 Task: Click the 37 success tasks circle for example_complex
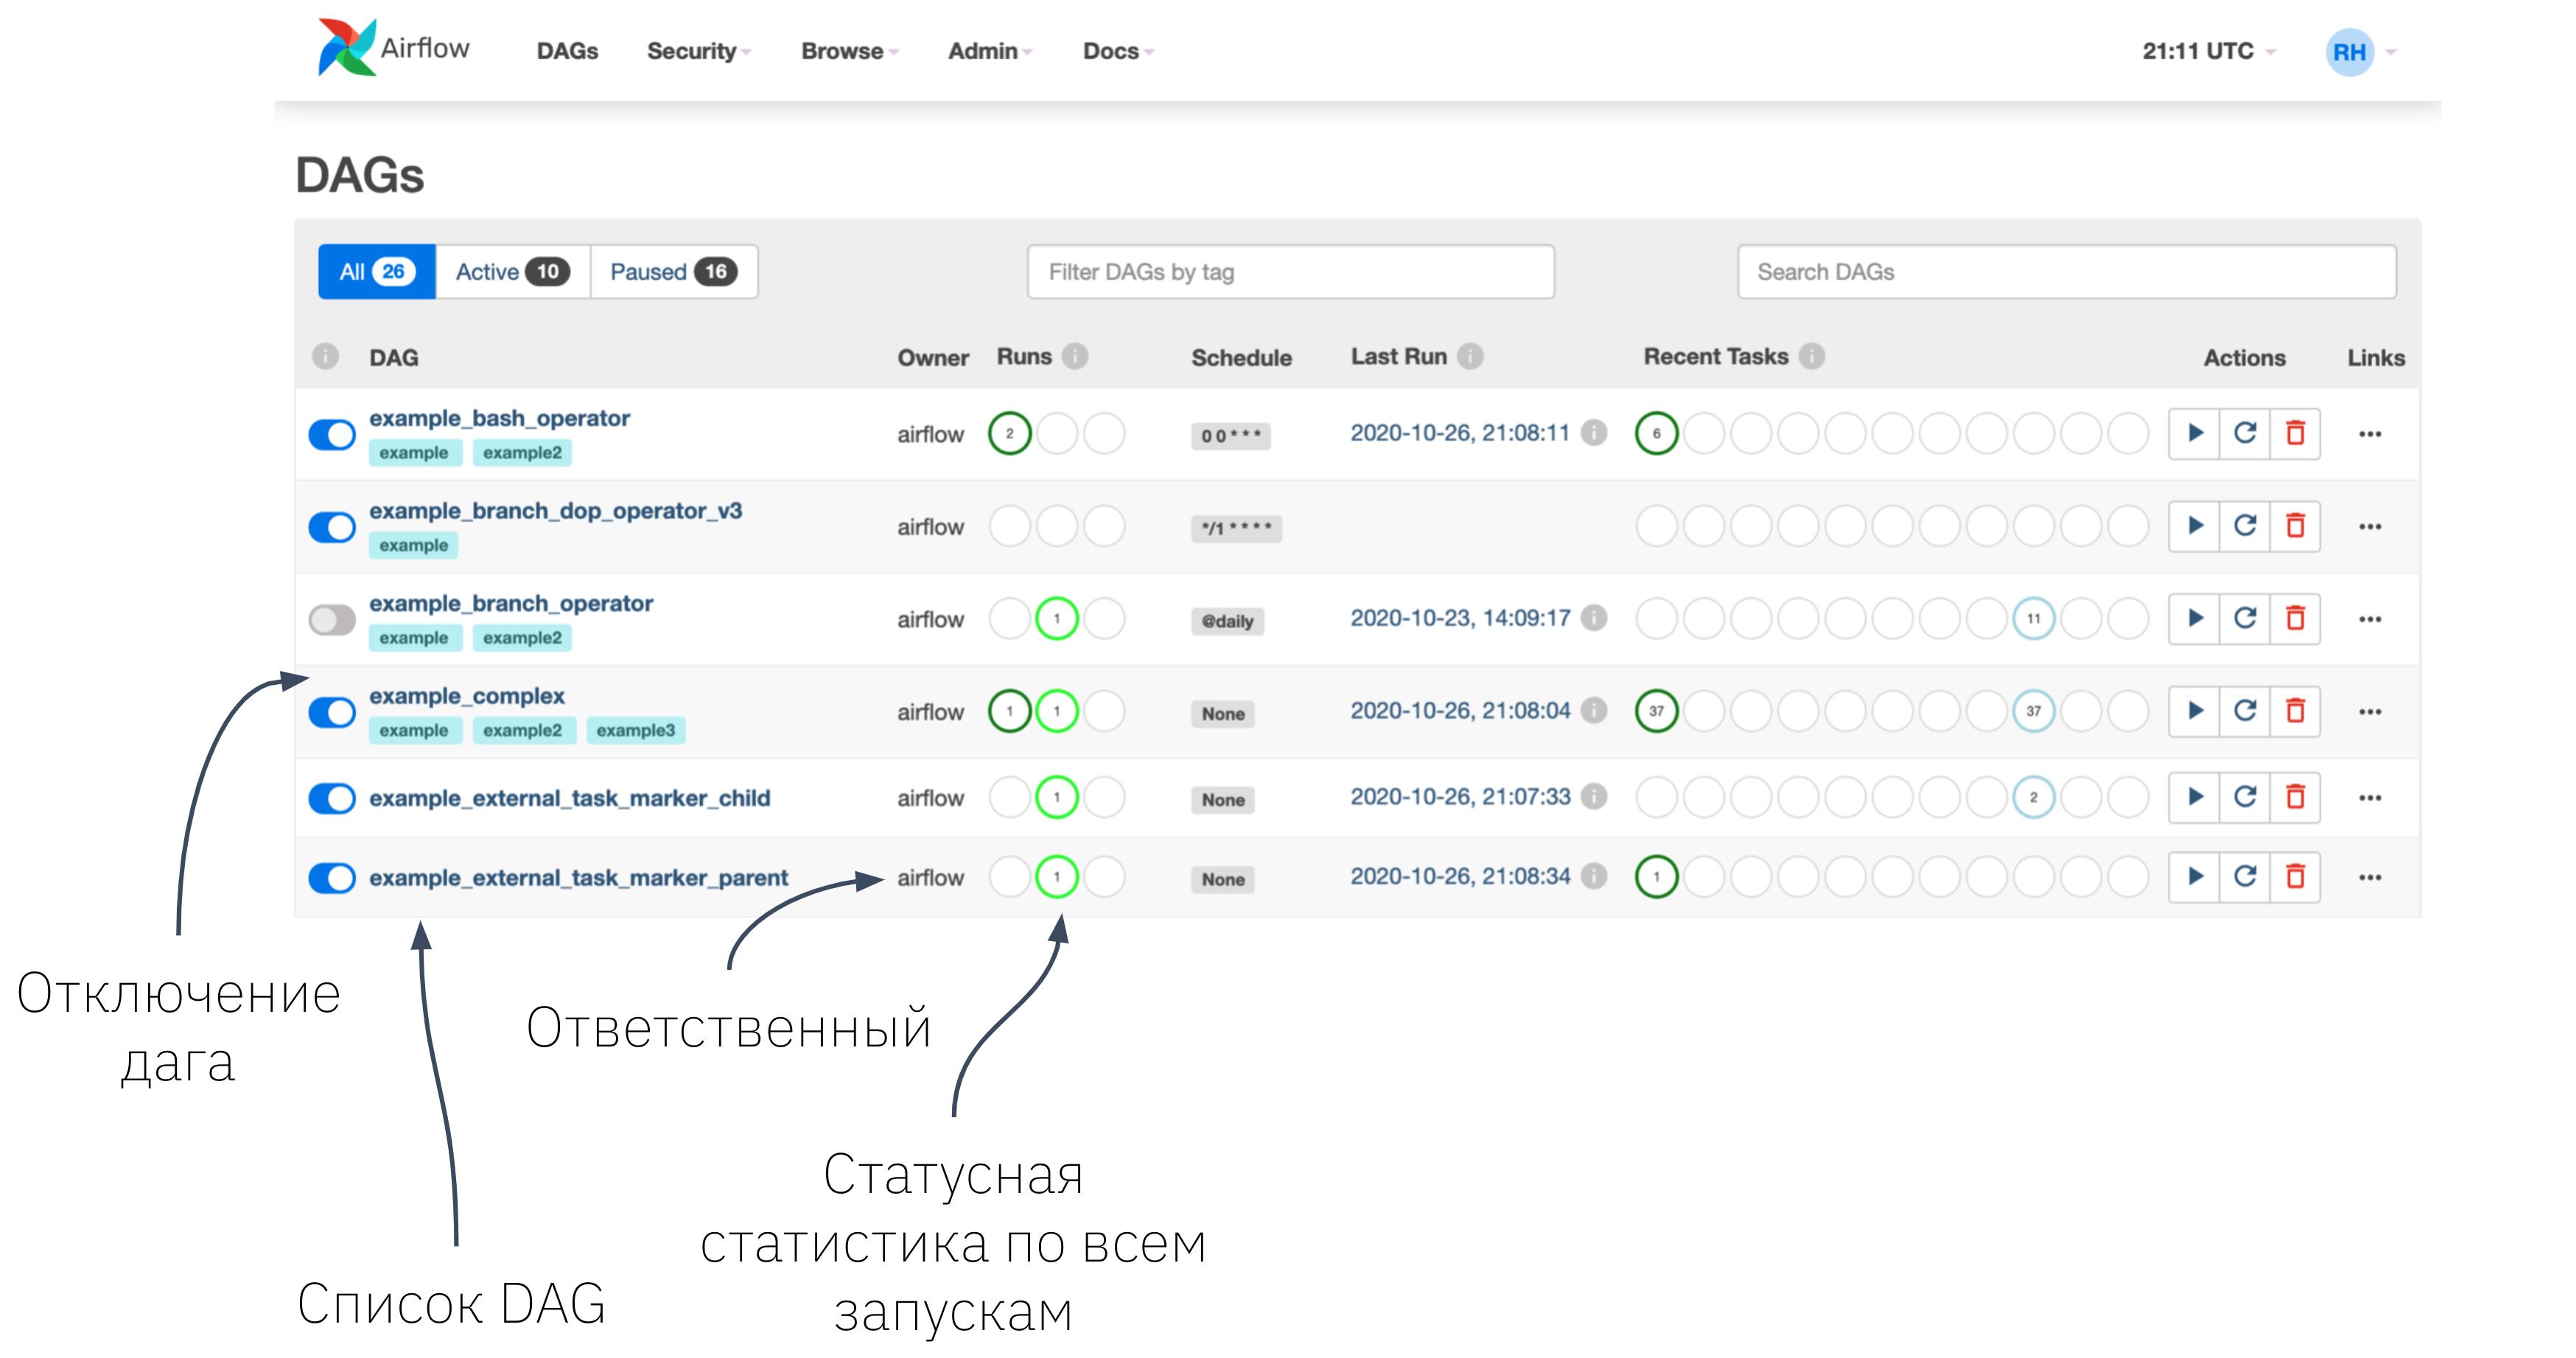tap(1656, 711)
